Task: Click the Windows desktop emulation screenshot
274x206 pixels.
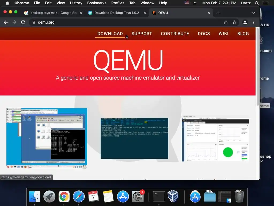Action: coord(47,138)
